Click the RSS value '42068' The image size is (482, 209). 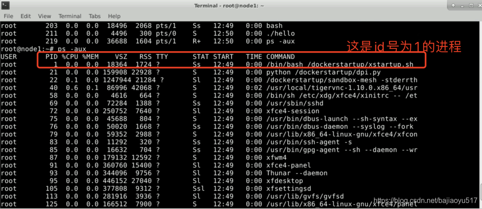tap(141, 88)
